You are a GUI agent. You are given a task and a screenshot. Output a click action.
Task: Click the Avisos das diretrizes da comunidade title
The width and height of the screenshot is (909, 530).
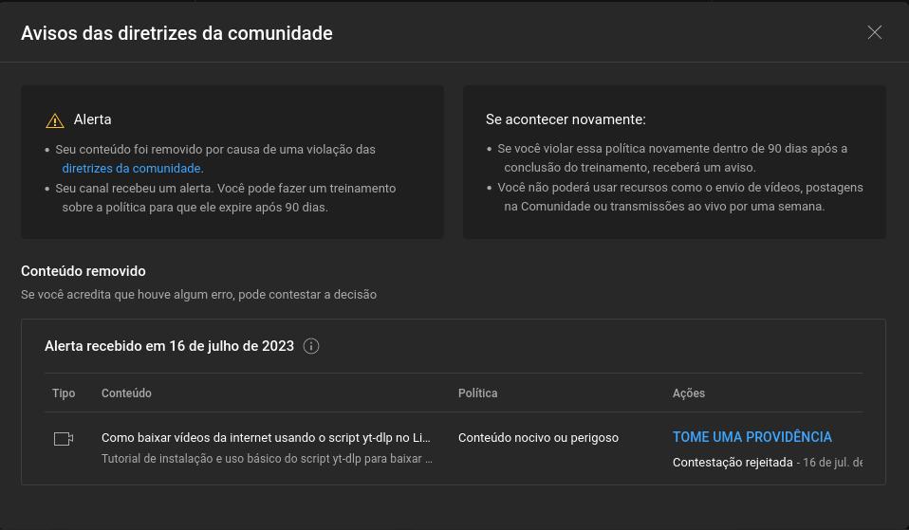pyautogui.click(x=176, y=33)
